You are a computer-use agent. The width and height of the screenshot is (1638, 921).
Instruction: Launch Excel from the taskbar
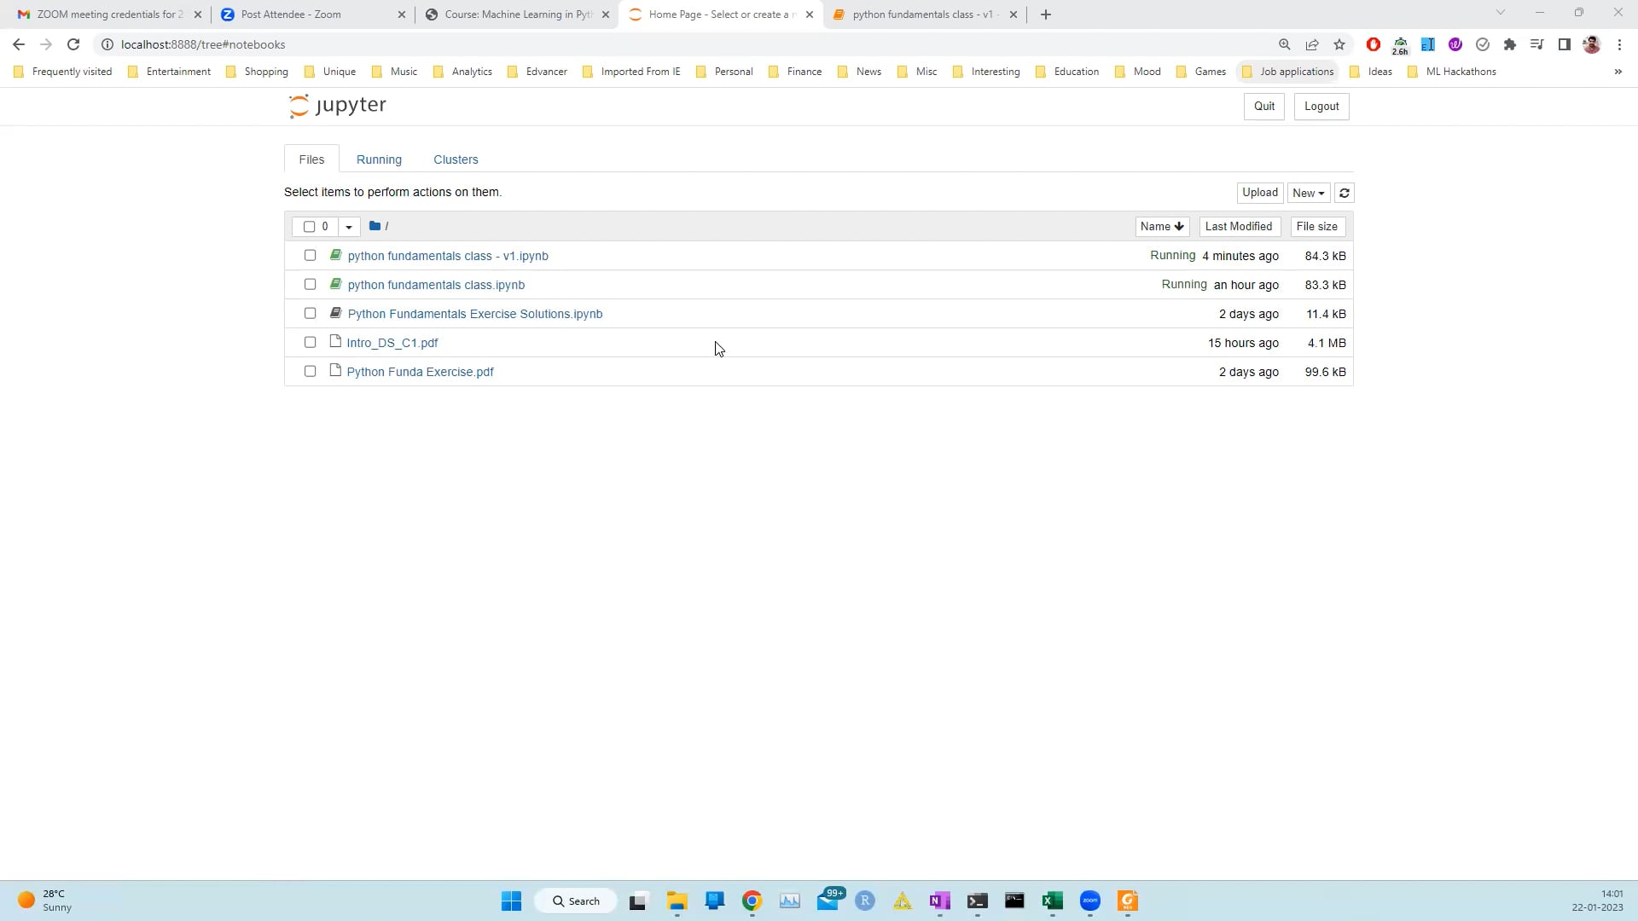coord(1052,901)
